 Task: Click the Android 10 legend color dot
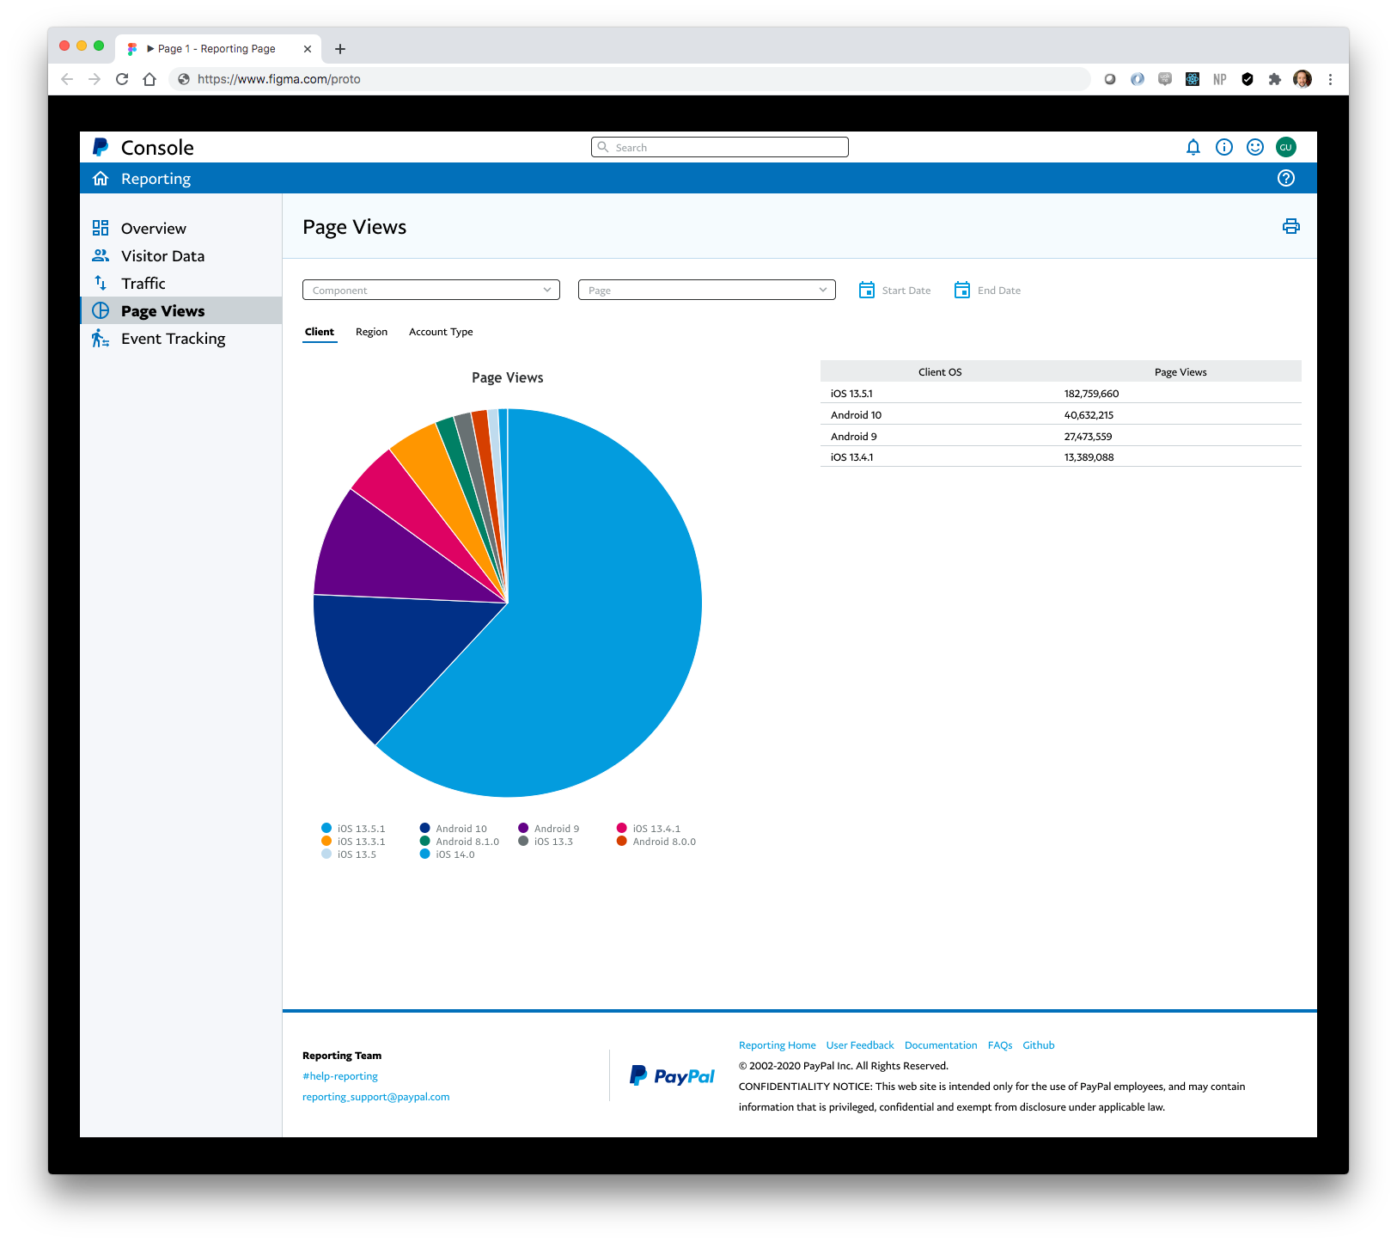tap(424, 828)
